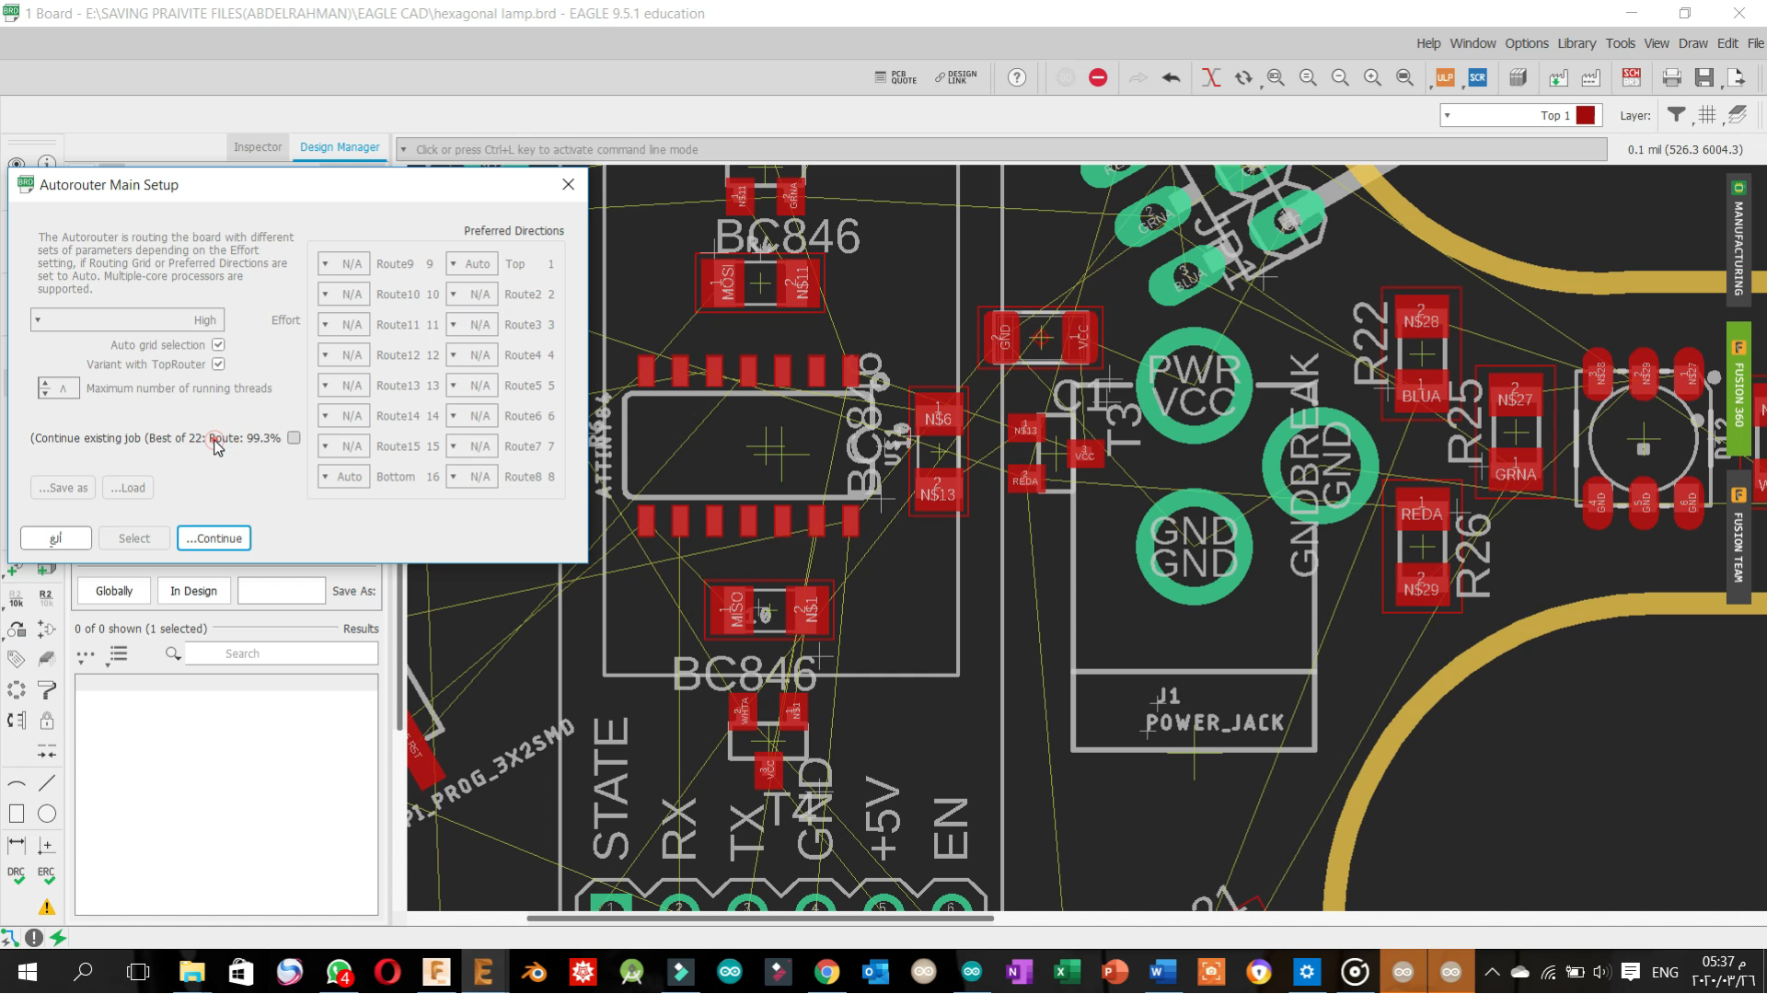
Task: Click the Undo arrow icon
Action: point(1171,77)
